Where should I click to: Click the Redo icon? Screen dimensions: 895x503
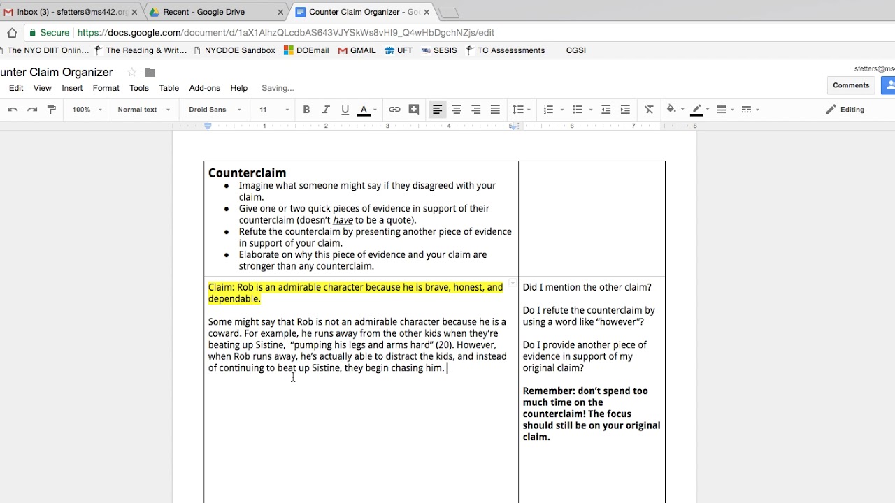32,110
